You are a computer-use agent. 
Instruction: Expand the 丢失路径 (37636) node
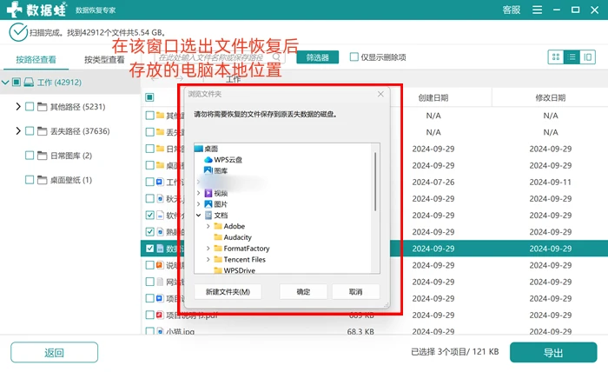[18, 130]
